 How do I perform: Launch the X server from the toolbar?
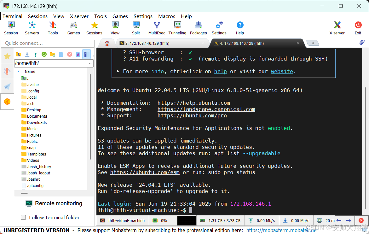click(x=337, y=28)
